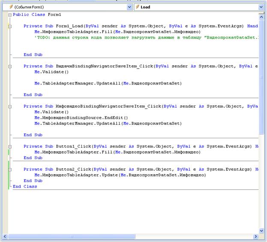The width and height of the screenshot is (267, 242).
Task: Place cursor on the TODO comment line
Action: coord(147,37)
